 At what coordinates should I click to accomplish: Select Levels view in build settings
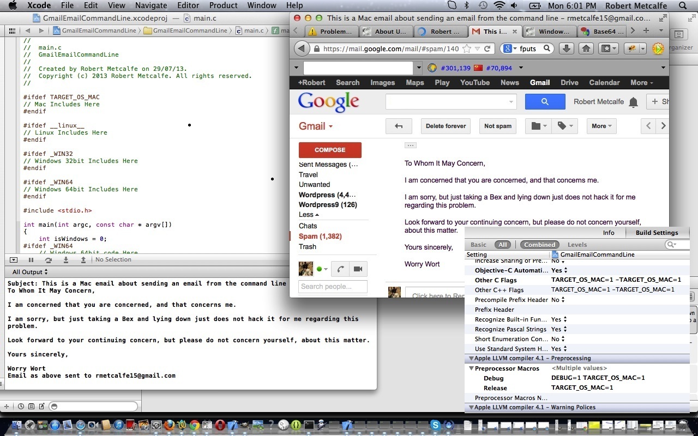[577, 245]
